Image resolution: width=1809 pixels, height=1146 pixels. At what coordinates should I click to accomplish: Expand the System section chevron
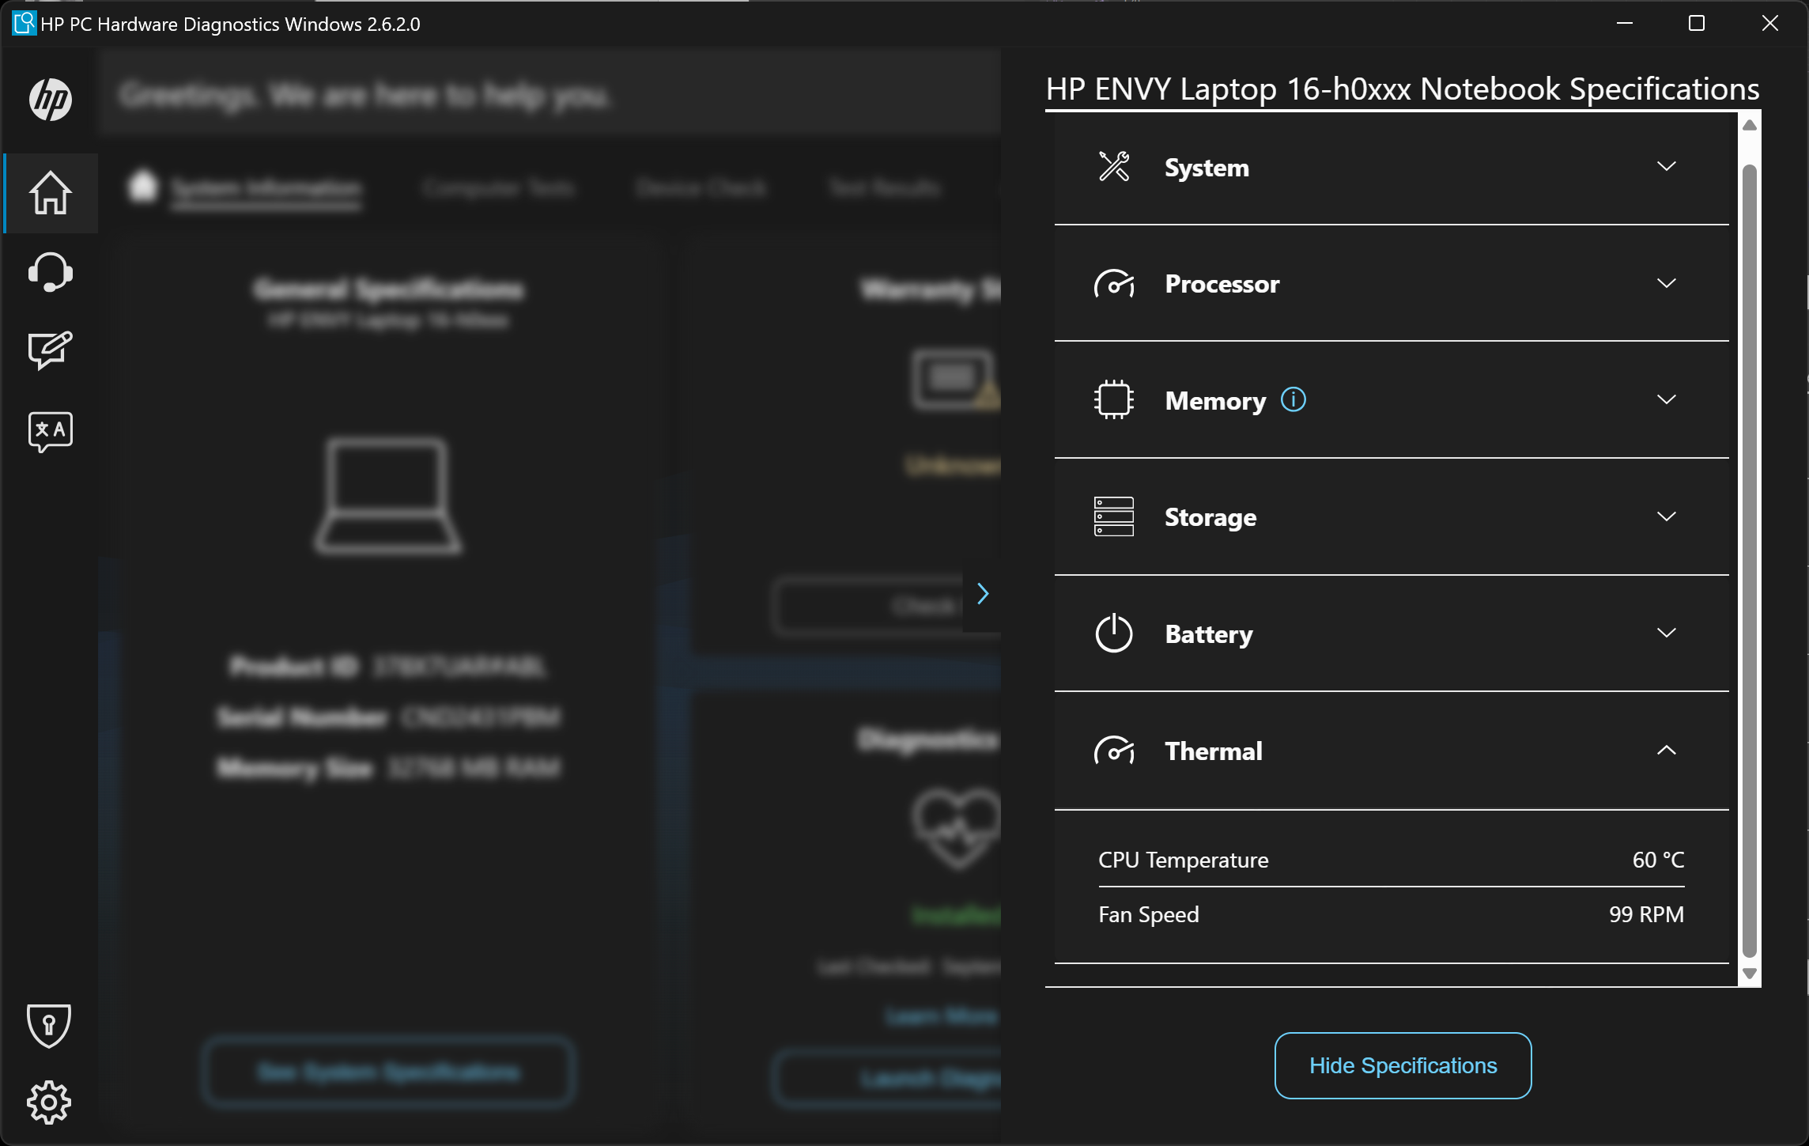tap(1667, 167)
